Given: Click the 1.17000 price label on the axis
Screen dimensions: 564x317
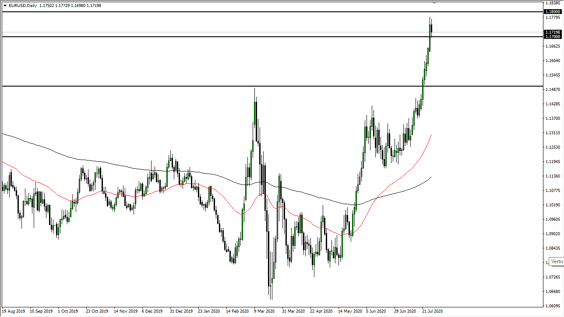Looking at the screenshot, I should tap(553, 37).
